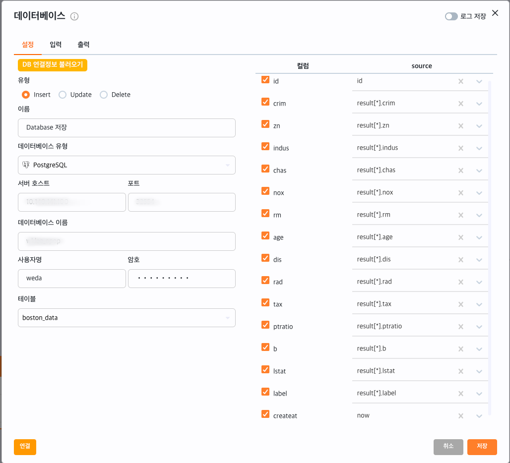
Task: Focus the Database 저장 name field
Action: (x=127, y=128)
